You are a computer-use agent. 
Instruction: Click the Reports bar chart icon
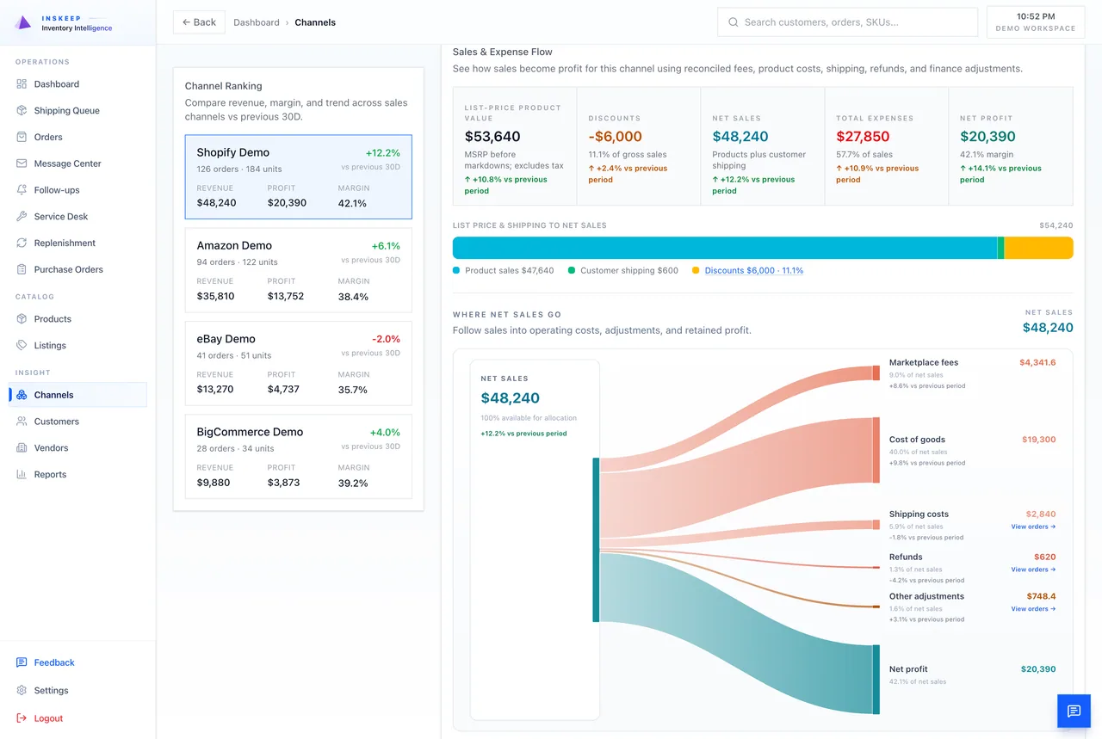click(22, 474)
